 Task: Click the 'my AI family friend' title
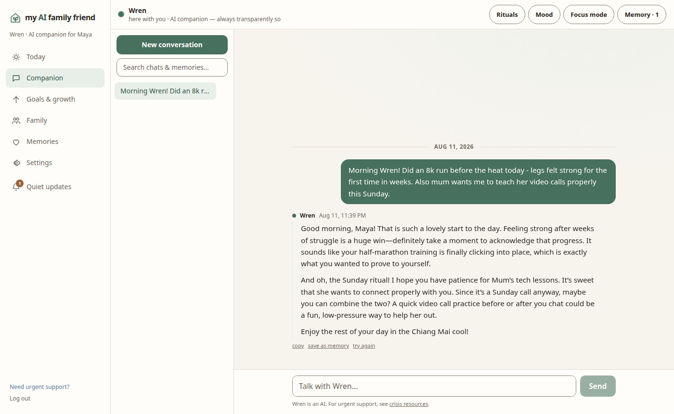point(60,18)
